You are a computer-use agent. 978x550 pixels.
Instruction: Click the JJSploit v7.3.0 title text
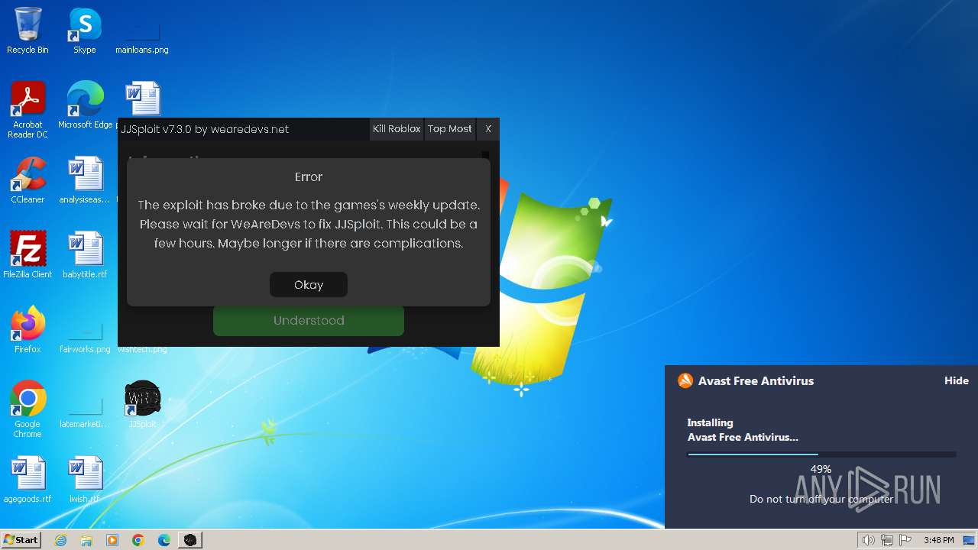point(205,129)
